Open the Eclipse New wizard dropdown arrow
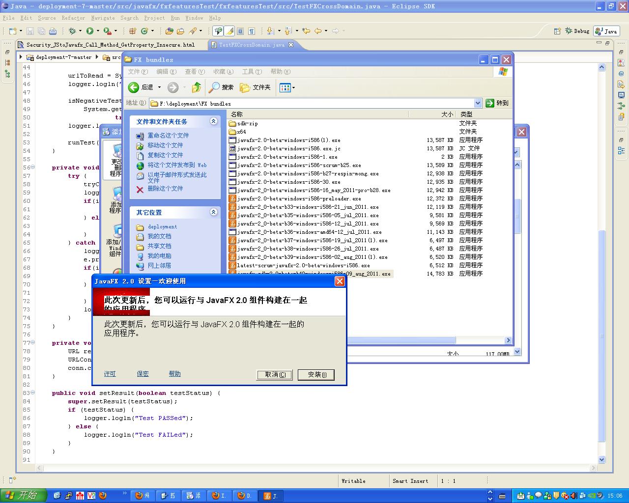 coord(21,31)
